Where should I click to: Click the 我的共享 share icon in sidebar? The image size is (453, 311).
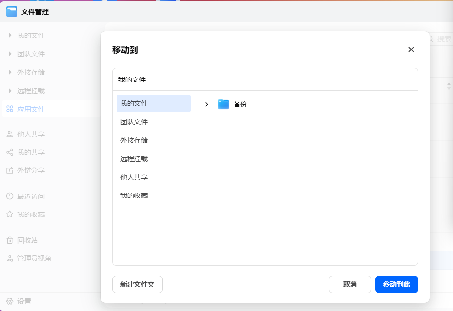[10, 152]
